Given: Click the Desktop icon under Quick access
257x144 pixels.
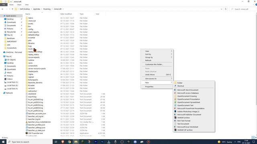Looking at the screenshot, I should pos(5,19).
